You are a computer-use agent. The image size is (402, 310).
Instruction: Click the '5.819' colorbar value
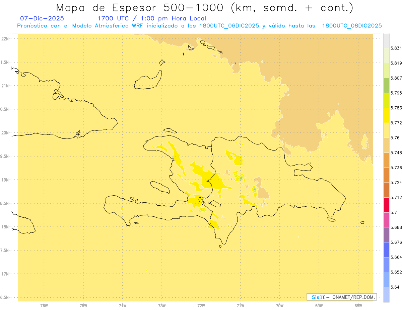click(396, 63)
